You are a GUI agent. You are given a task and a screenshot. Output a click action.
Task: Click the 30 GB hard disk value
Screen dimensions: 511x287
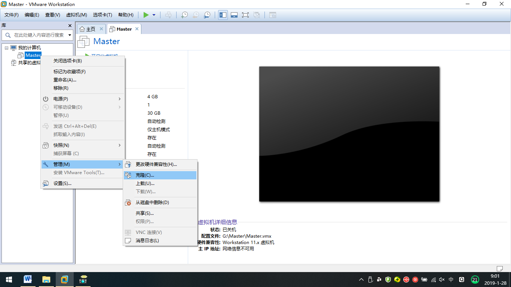tap(154, 113)
